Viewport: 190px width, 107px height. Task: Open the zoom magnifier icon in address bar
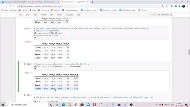click(163, 6)
